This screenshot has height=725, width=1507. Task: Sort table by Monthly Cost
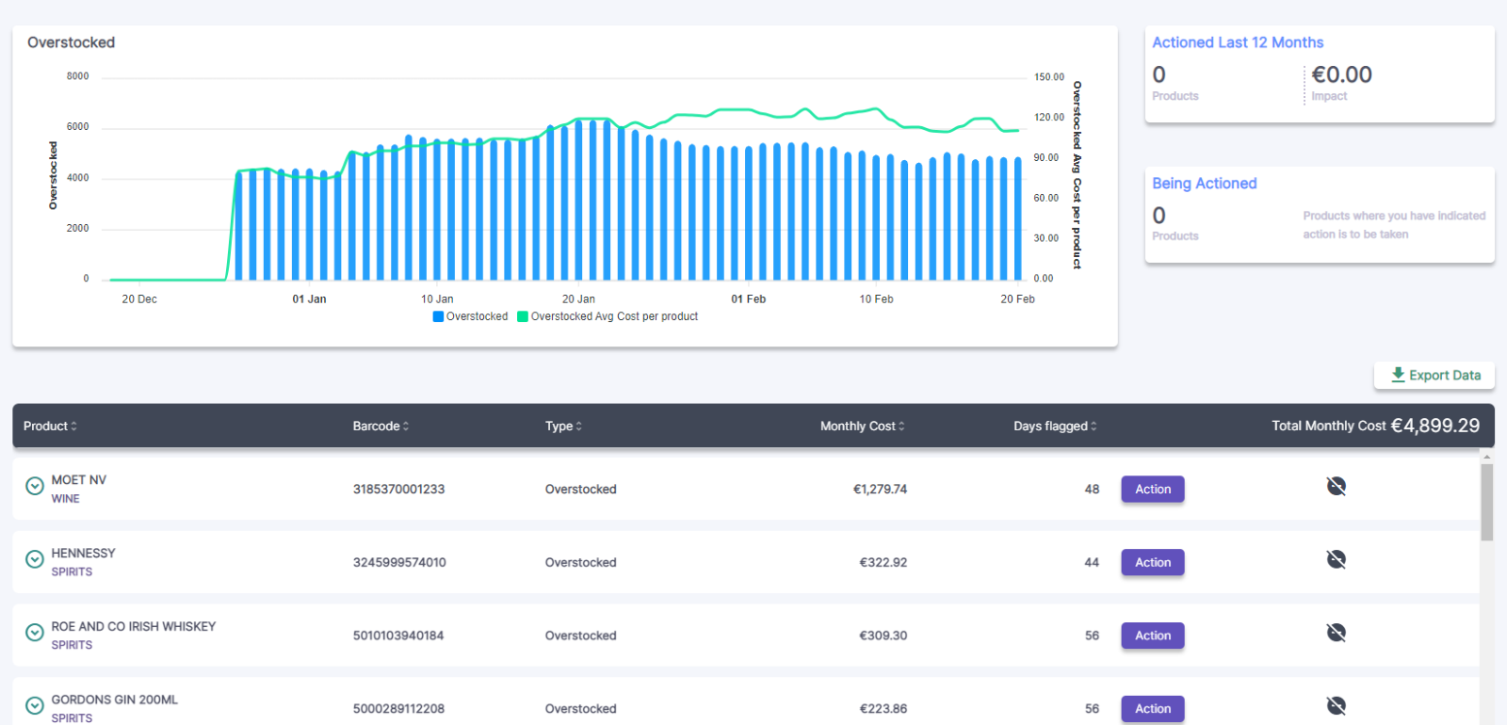[x=862, y=427]
